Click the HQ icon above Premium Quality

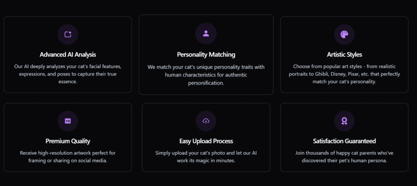tap(68, 121)
